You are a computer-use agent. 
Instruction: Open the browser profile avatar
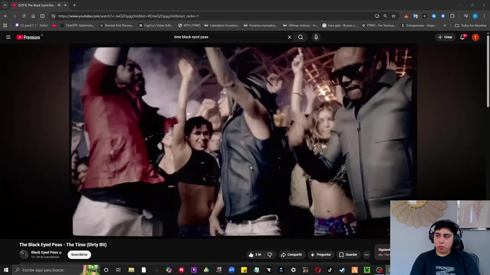point(475,16)
